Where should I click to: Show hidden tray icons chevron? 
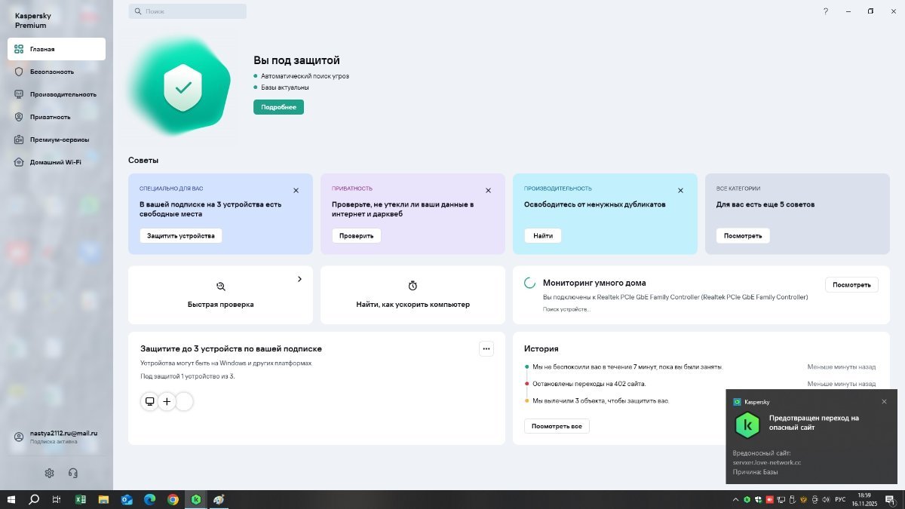point(735,500)
